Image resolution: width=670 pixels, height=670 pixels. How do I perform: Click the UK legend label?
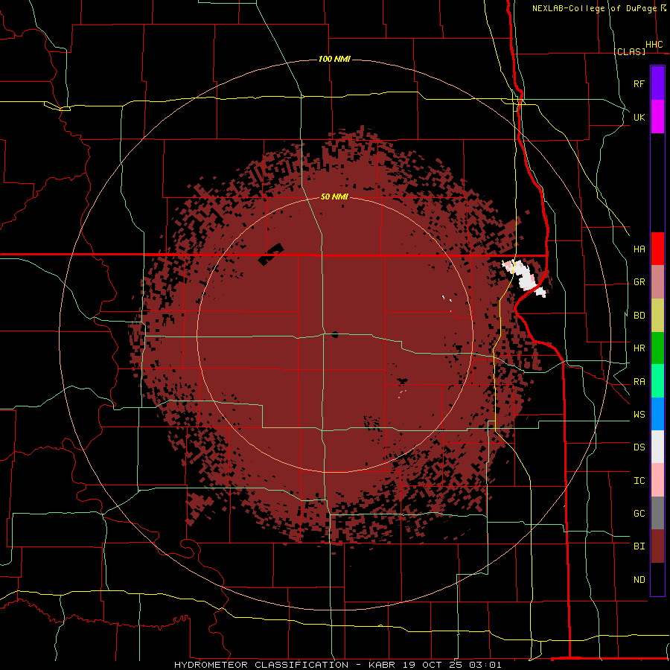(x=639, y=117)
